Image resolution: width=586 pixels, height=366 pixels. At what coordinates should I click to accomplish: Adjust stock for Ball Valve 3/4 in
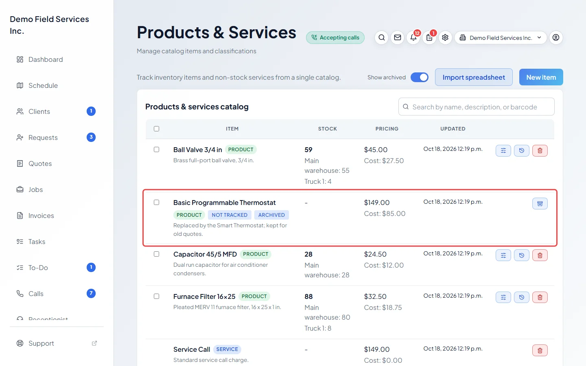pos(503,150)
